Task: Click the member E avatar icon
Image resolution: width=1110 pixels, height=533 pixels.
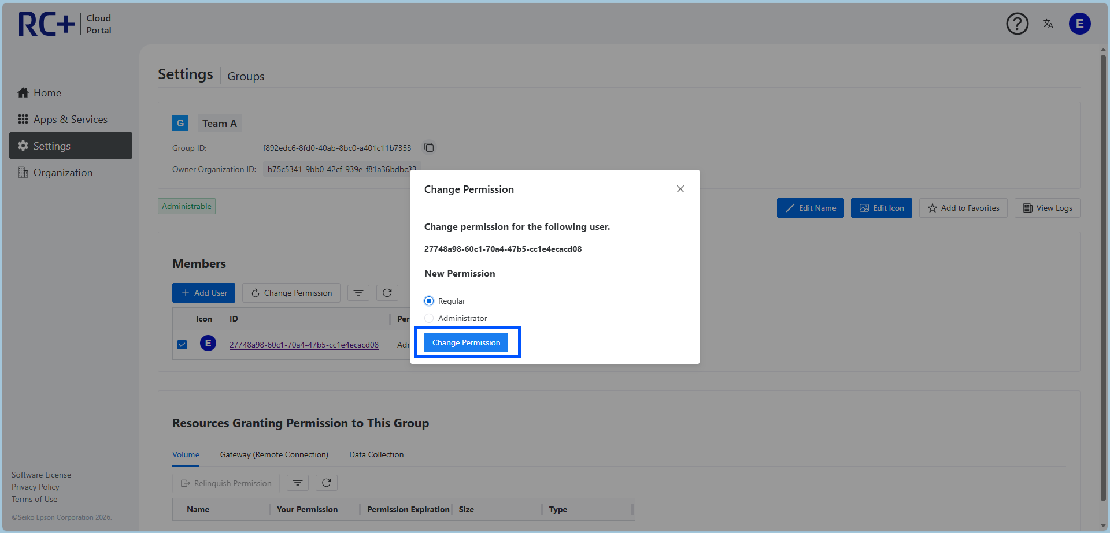Action: (208, 343)
